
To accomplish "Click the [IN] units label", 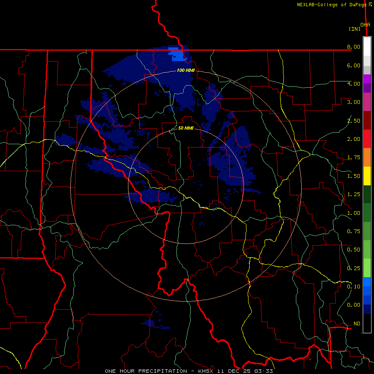I will pyautogui.click(x=355, y=29).
